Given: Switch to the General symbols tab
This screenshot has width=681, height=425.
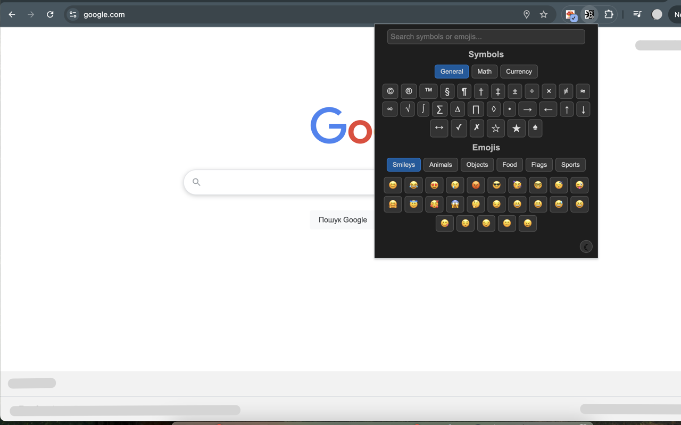Looking at the screenshot, I should 452,72.
